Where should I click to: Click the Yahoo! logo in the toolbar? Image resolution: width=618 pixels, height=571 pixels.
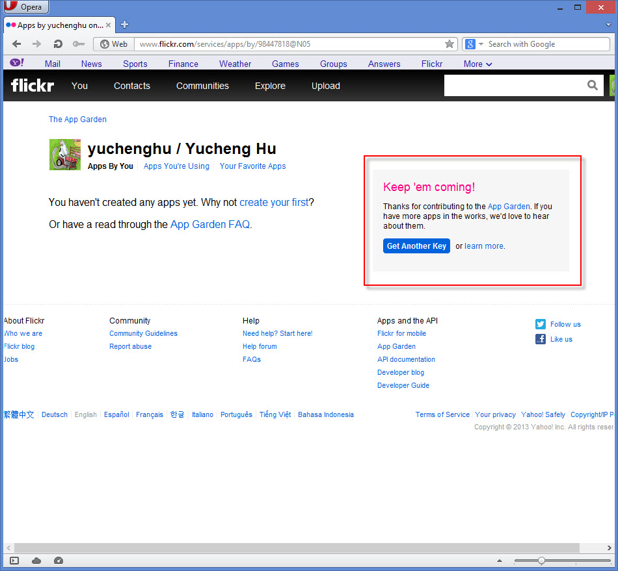(17, 62)
